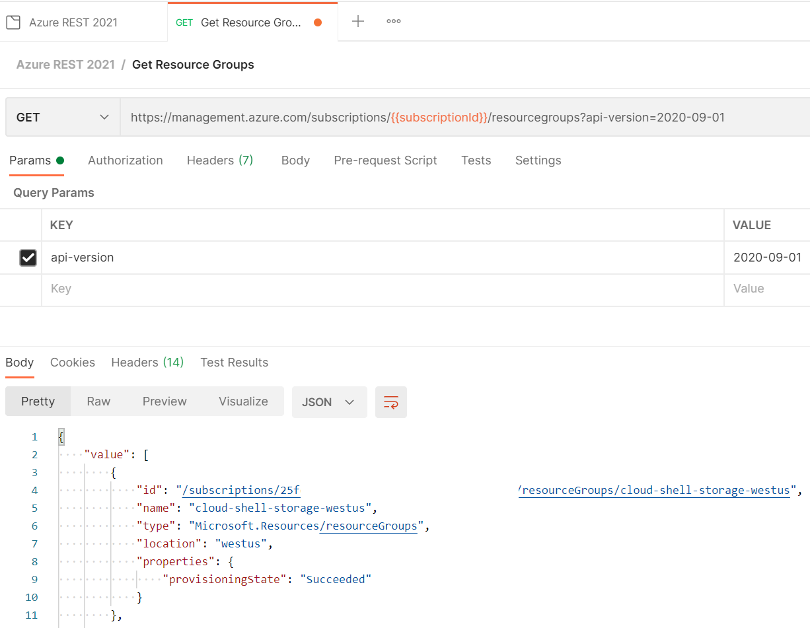Image resolution: width=810 pixels, height=628 pixels.
Task: View the response Headers (14) tab
Action: point(147,362)
